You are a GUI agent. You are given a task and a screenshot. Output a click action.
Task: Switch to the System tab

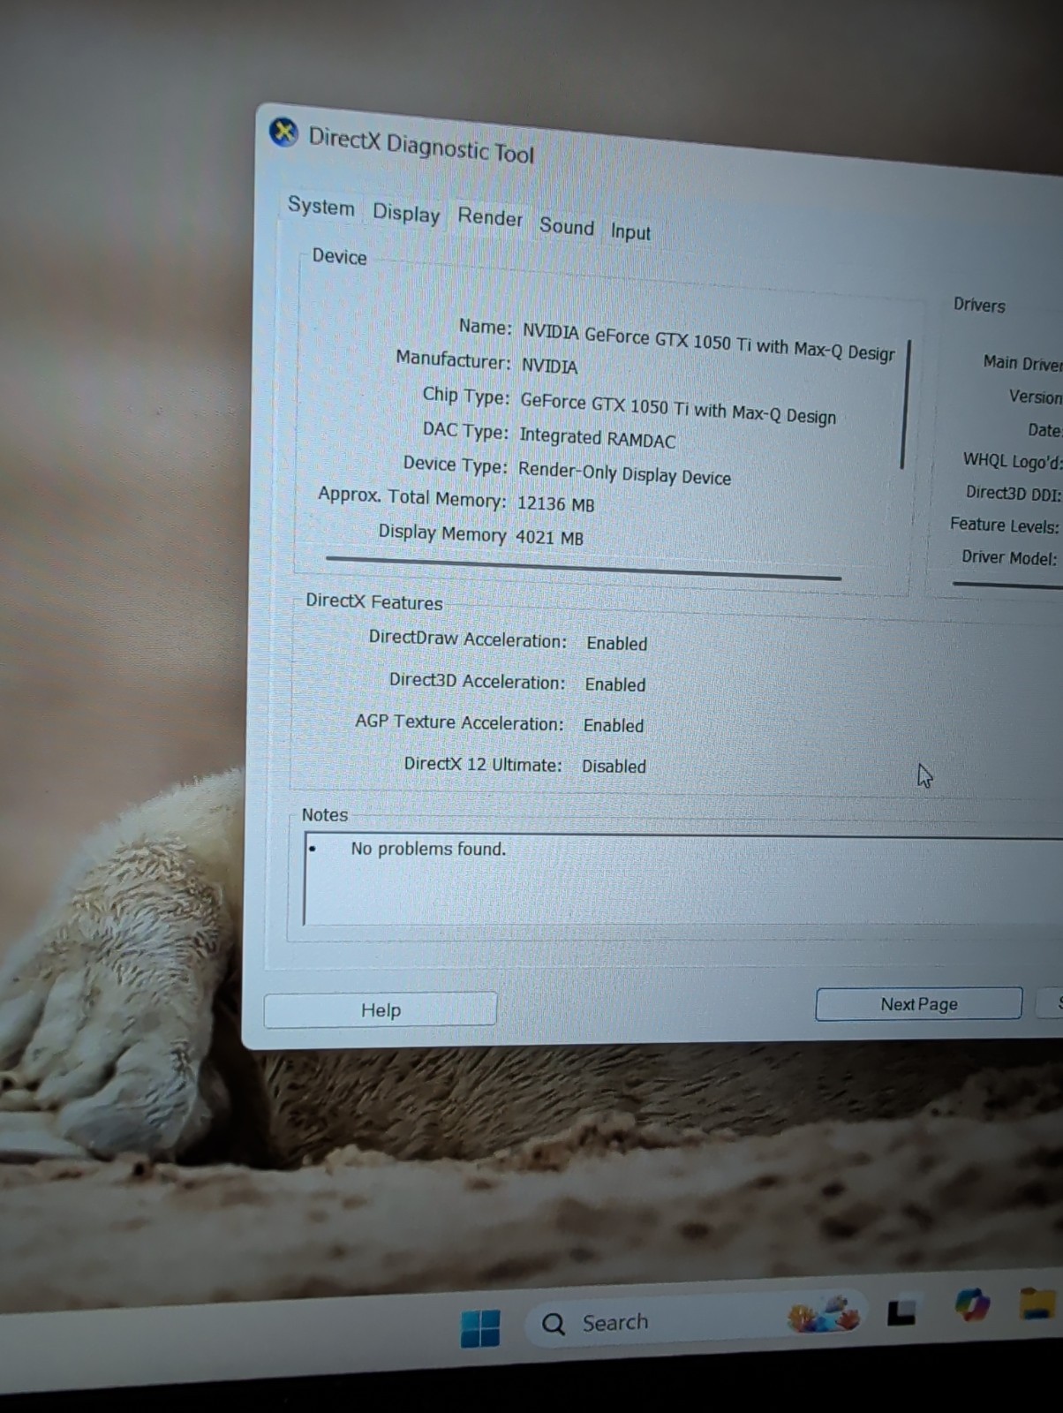[320, 207]
